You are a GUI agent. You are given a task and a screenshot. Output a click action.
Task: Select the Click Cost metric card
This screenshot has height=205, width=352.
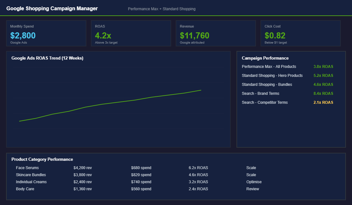click(300, 33)
